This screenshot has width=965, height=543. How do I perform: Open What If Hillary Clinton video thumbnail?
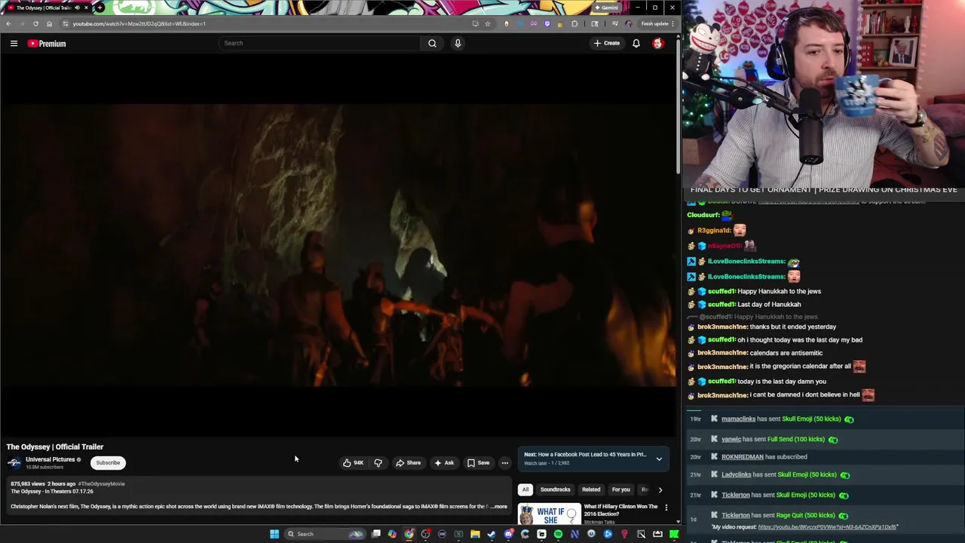point(549,514)
